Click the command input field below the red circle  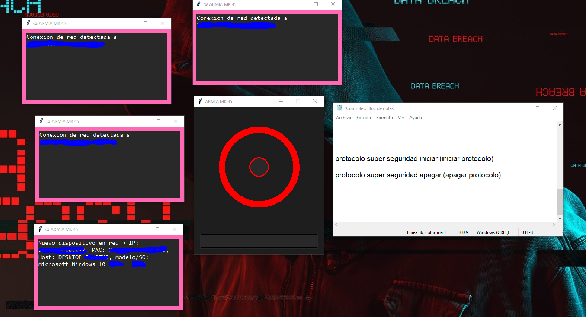[x=259, y=241]
